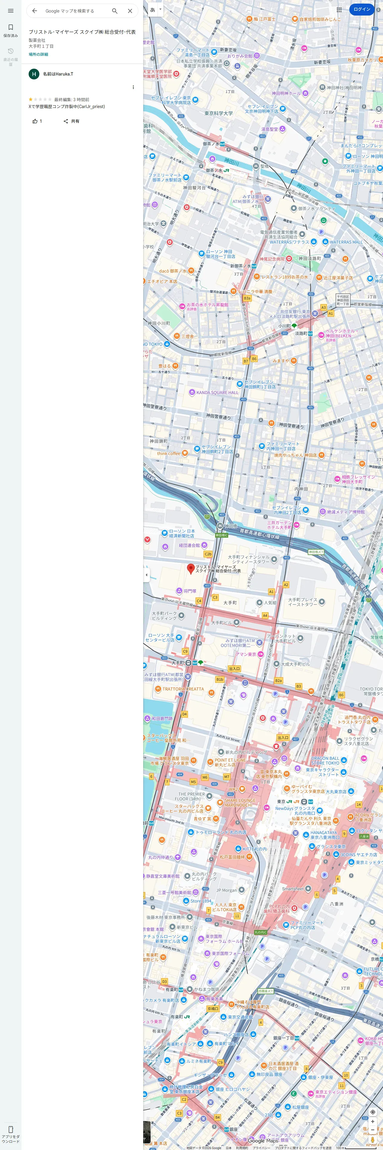383x1150 pixels.
Task: Collapse the side panel arrow
Action: tap(146, 575)
